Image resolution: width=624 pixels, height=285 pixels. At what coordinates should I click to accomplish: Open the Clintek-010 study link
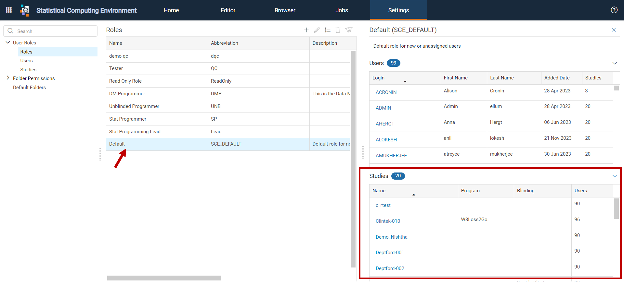tap(388, 221)
